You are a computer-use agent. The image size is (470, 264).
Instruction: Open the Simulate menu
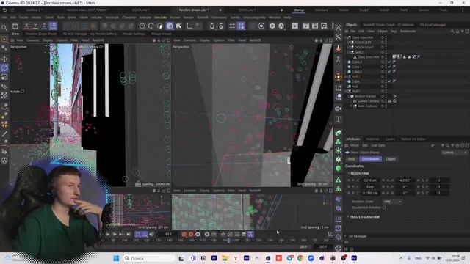pyautogui.click(x=160, y=18)
